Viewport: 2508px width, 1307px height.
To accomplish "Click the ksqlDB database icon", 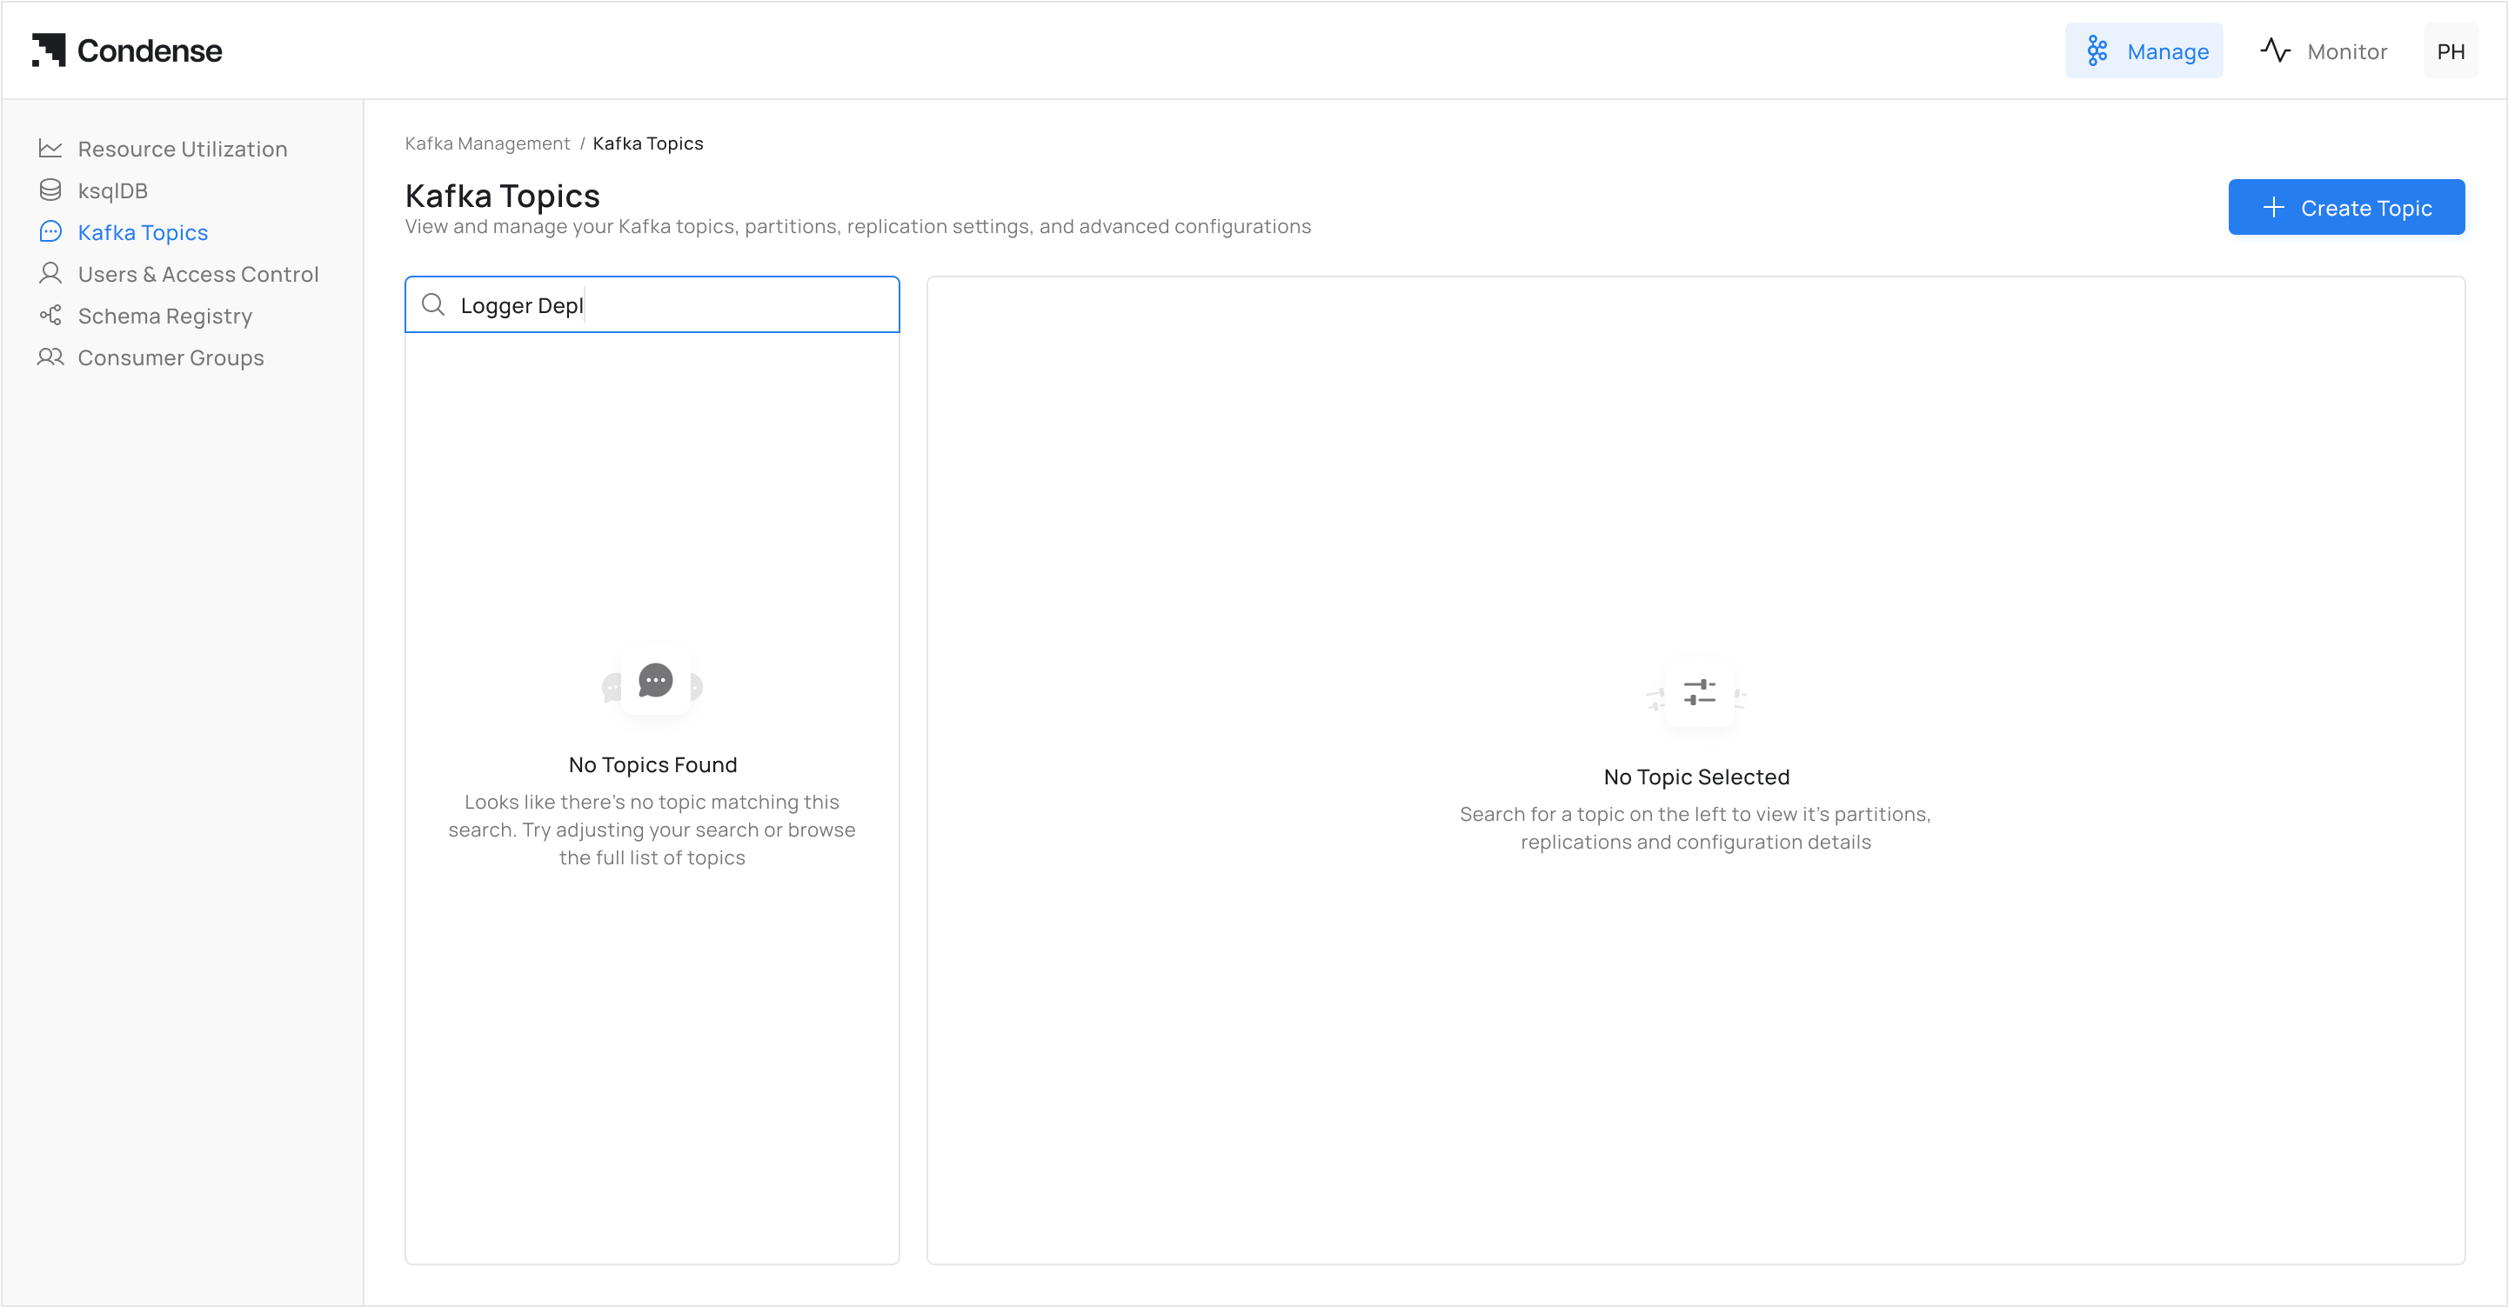I will (50, 190).
